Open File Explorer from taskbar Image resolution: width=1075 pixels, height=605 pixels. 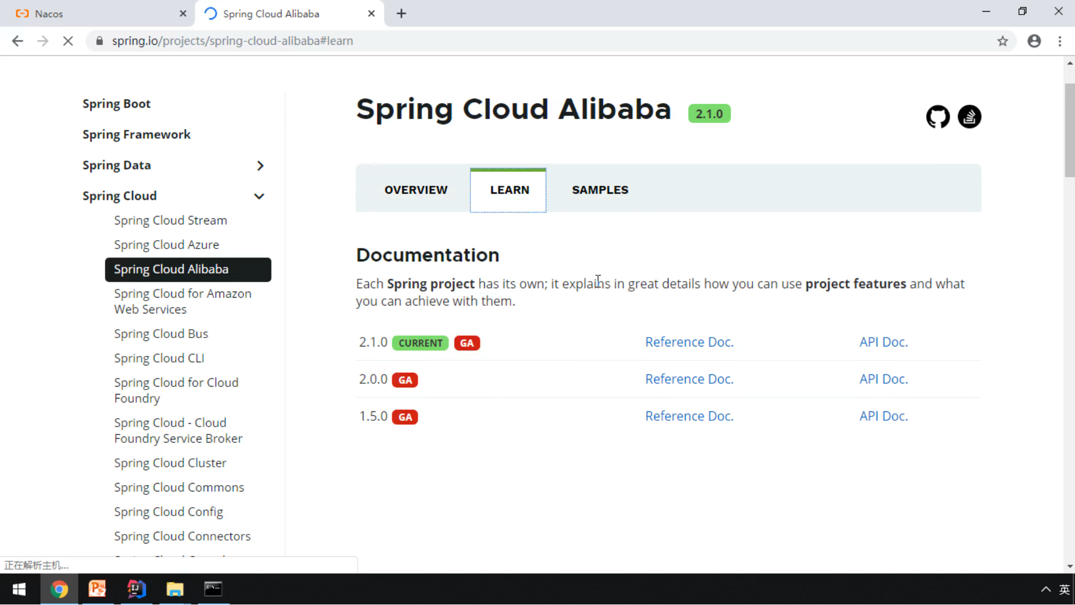(x=175, y=589)
